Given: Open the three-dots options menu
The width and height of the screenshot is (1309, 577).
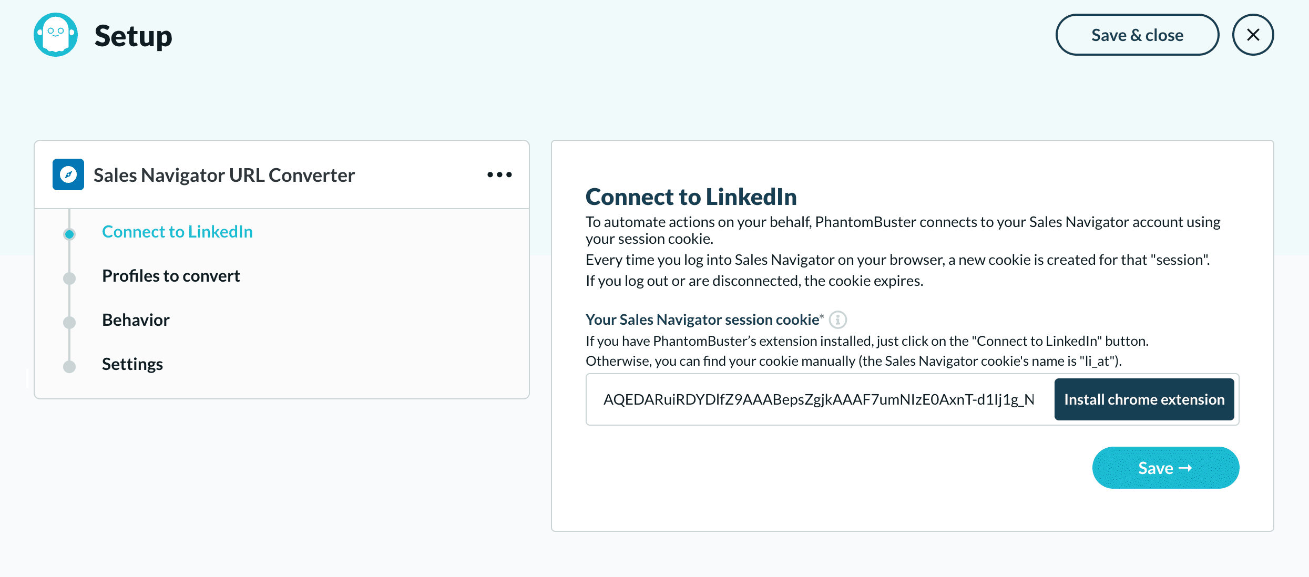Looking at the screenshot, I should [499, 174].
